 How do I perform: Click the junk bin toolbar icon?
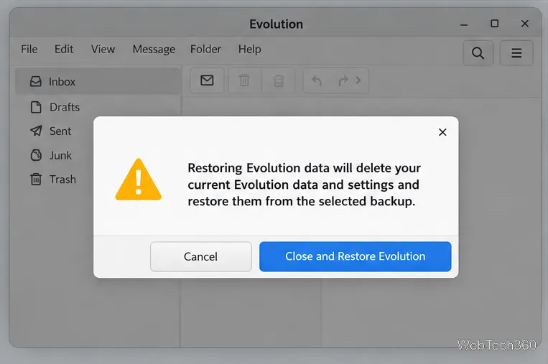(x=279, y=80)
